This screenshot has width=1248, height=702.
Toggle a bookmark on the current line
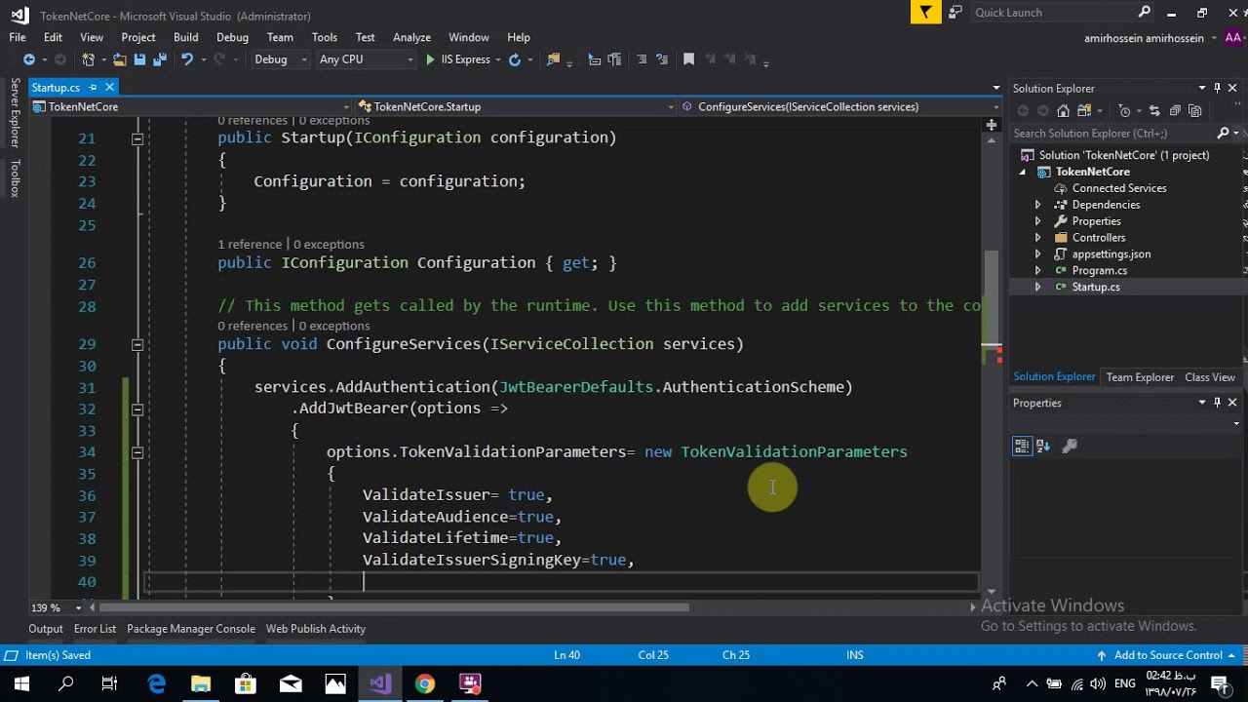688,59
